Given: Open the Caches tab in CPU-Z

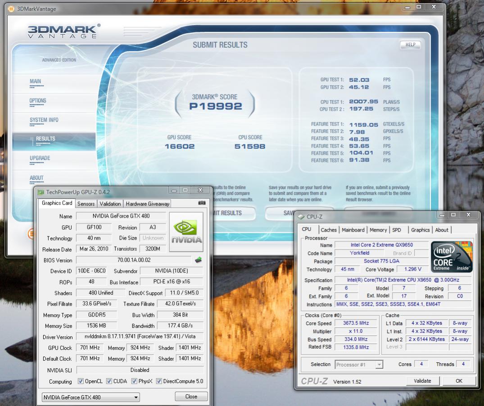Looking at the screenshot, I should [328, 230].
